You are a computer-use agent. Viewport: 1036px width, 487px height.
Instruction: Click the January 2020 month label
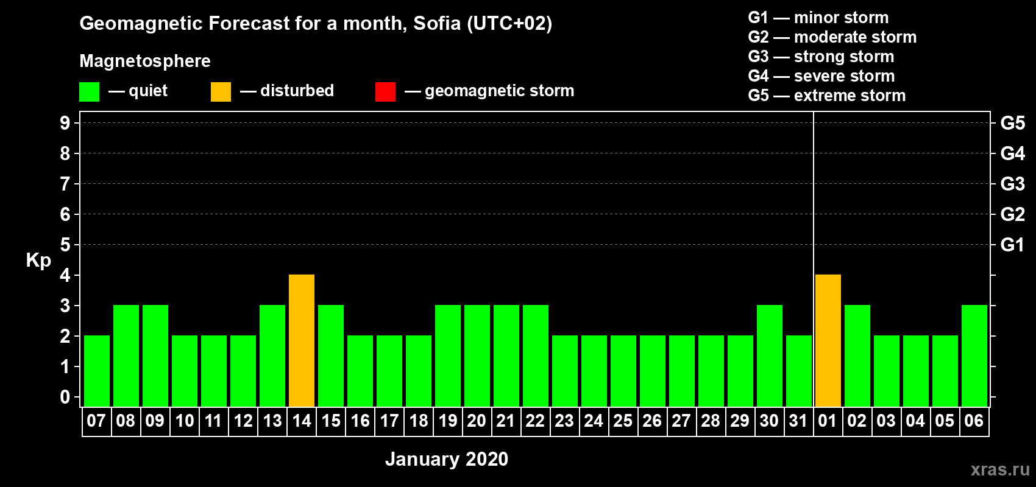[447, 459]
